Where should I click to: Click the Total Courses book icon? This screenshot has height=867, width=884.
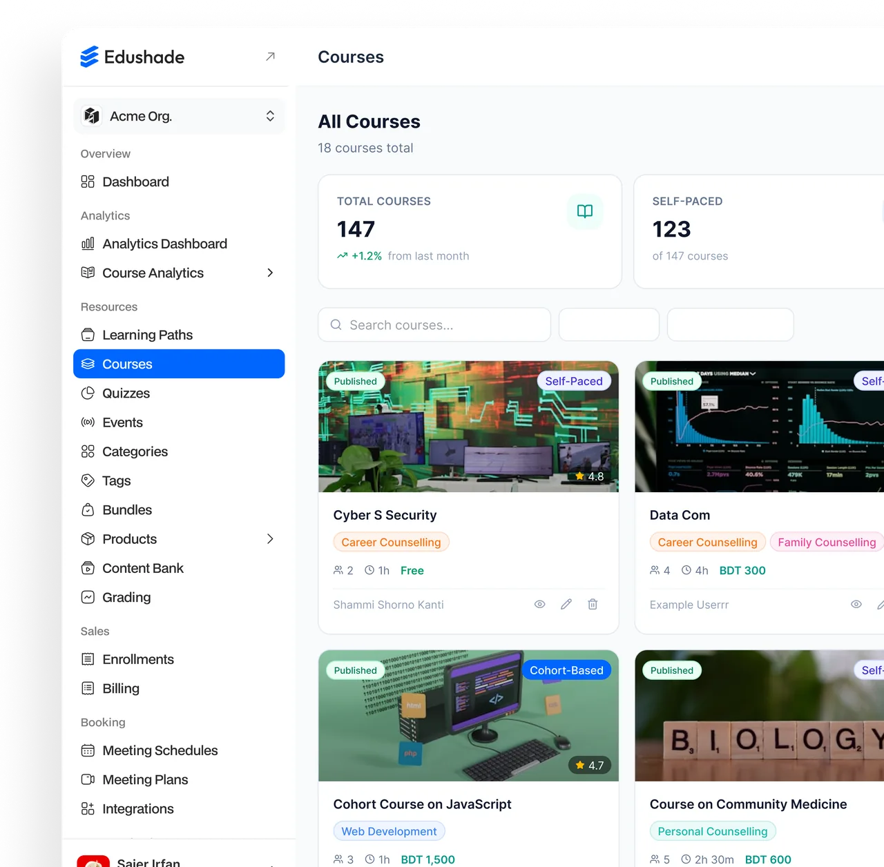coord(585,211)
